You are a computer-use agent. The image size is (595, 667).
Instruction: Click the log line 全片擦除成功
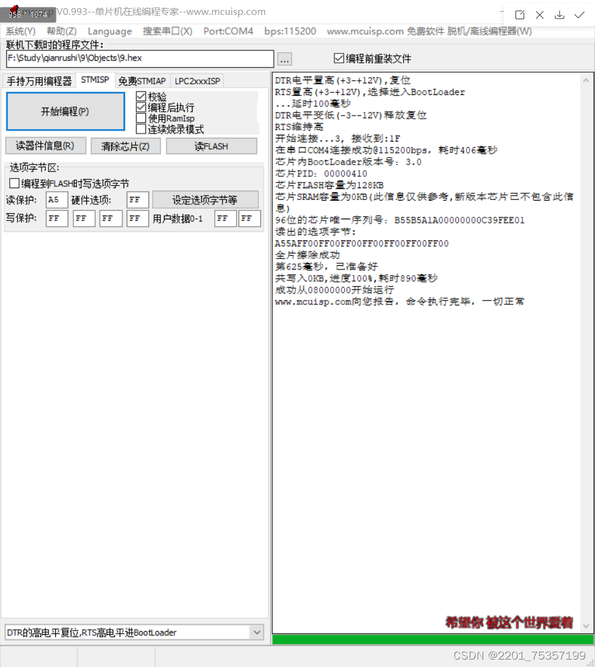click(307, 255)
